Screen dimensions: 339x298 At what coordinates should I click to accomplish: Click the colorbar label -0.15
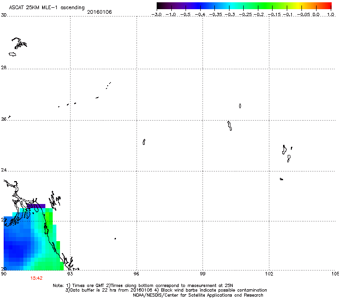[x=274, y=15]
